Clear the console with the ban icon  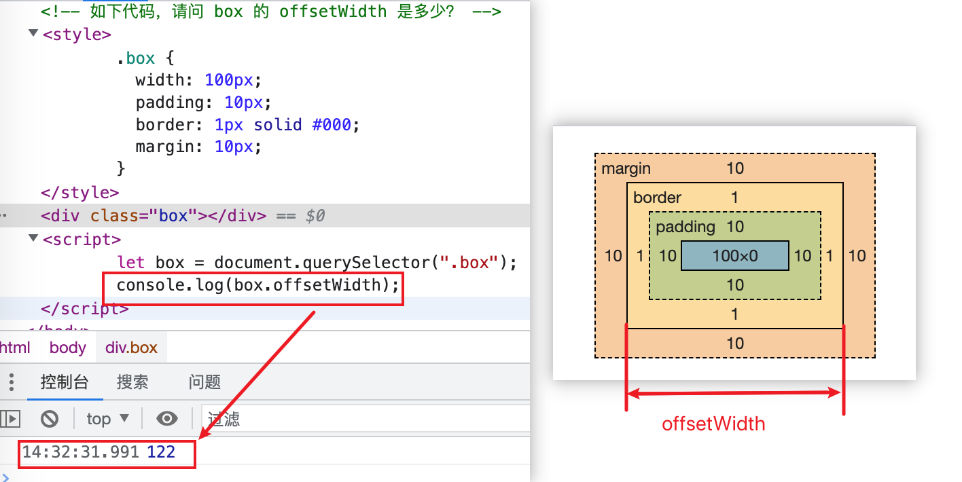tap(50, 419)
